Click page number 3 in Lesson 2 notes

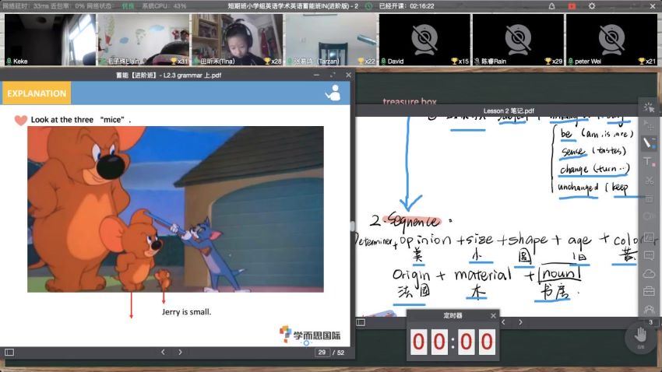[x=650, y=322]
